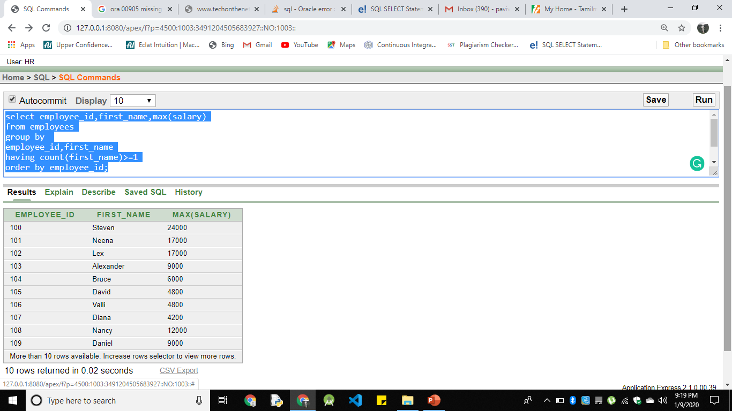Open Other bookmarks folder
This screenshot has width=732, height=411.
point(693,45)
